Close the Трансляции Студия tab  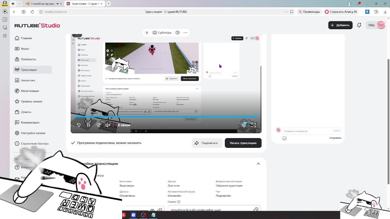pos(101,4)
